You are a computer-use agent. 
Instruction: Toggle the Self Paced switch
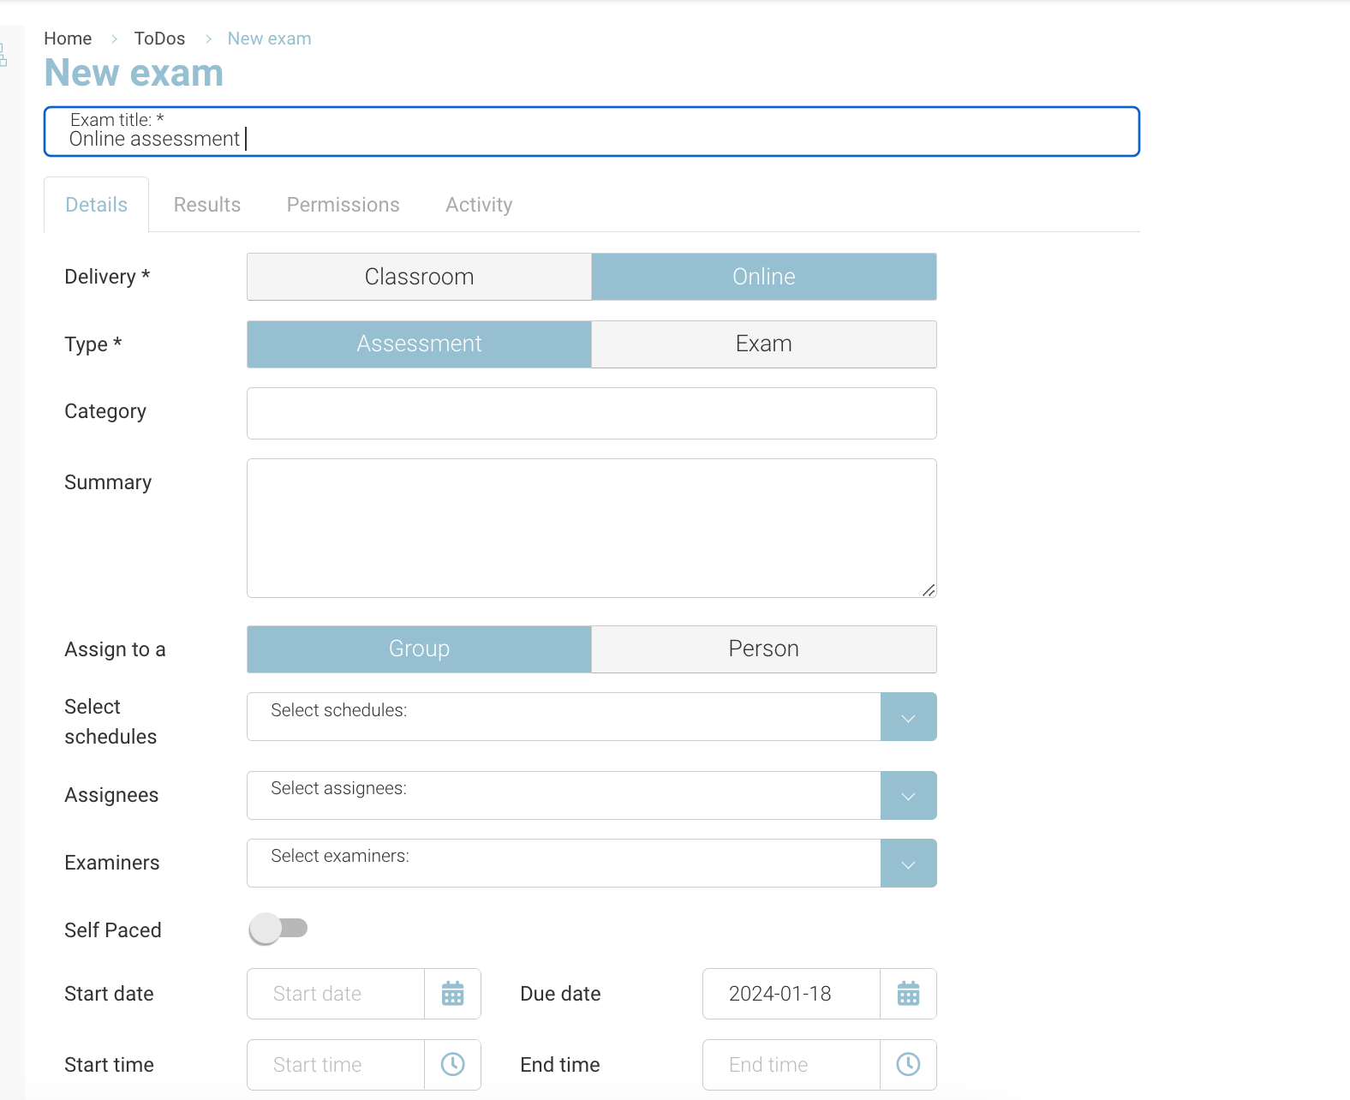coord(278,929)
